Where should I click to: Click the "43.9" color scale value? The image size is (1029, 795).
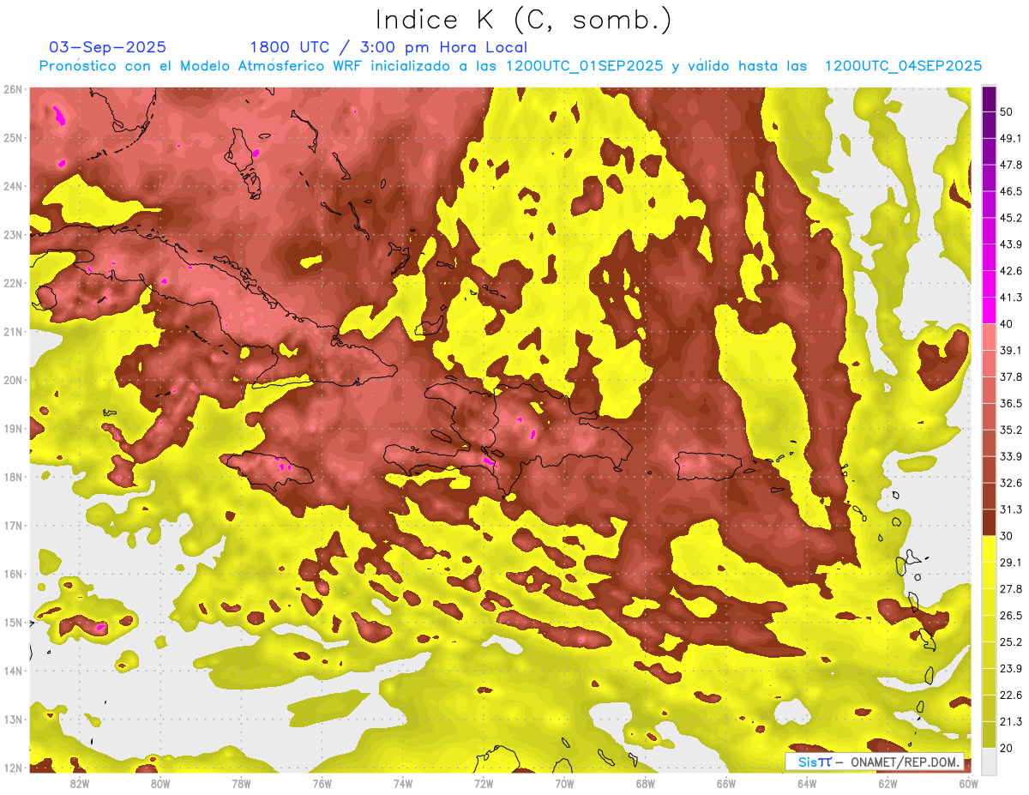1011,244
